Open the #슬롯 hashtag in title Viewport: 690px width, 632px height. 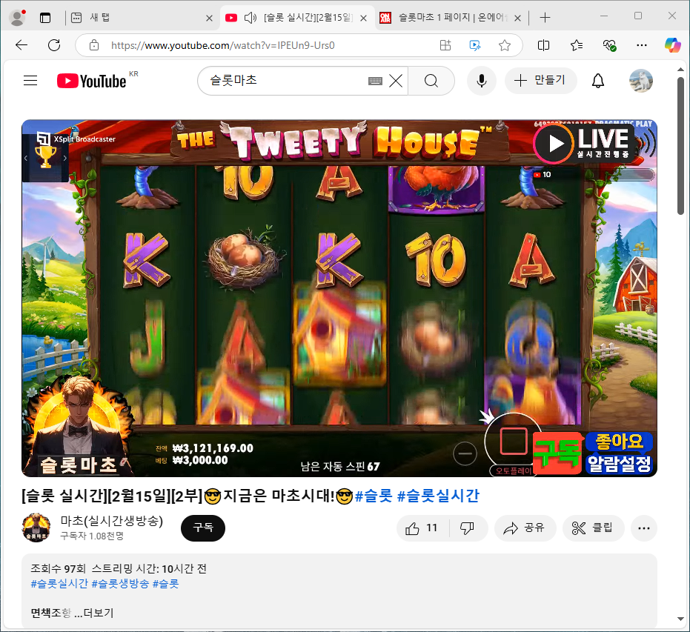[x=374, y=496]
